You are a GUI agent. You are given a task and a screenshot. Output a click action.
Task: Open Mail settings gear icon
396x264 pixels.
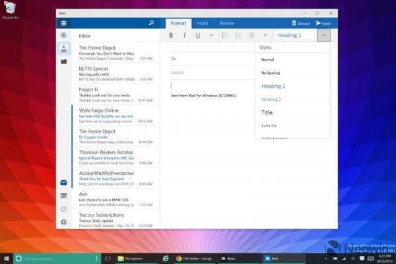63,222
